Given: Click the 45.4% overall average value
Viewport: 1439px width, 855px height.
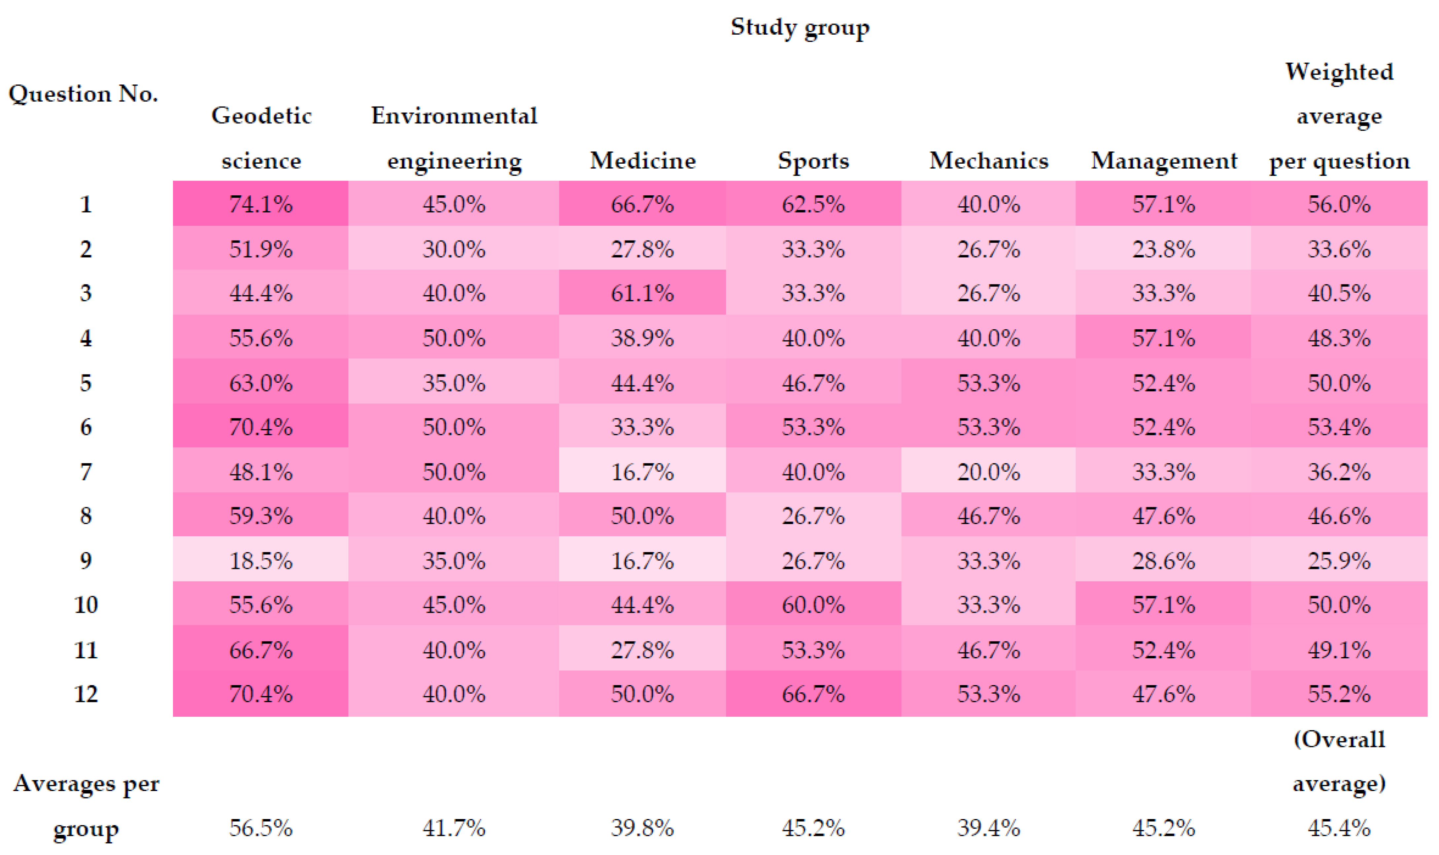Looking at the screenshot, I should click(x=1339, y=829).
